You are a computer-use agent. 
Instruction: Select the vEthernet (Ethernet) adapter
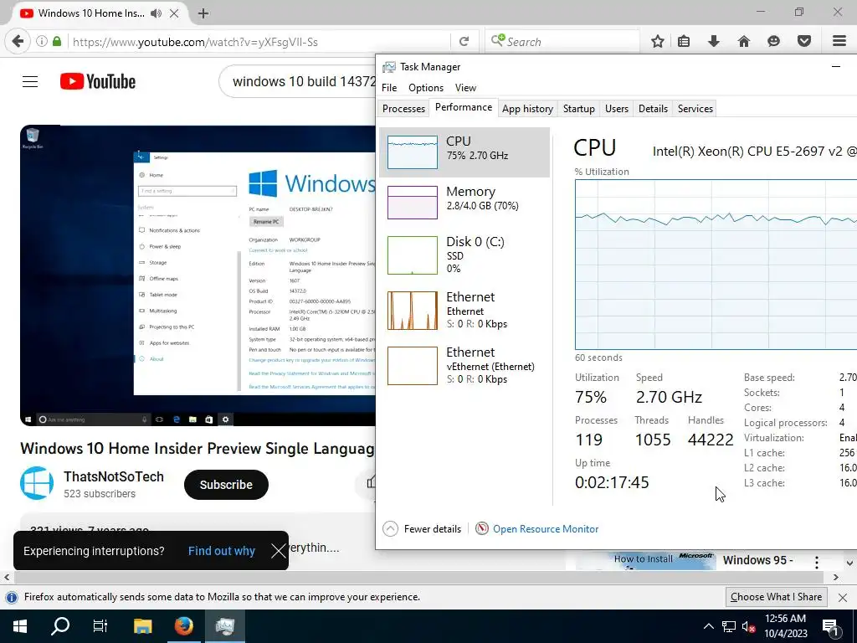[464, 365]
